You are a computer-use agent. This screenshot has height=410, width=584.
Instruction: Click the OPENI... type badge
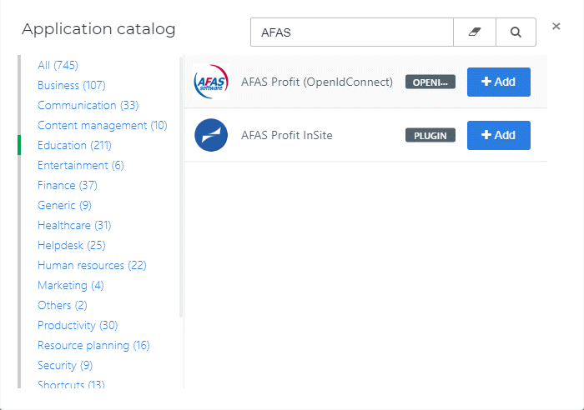(x=430, y=82)
